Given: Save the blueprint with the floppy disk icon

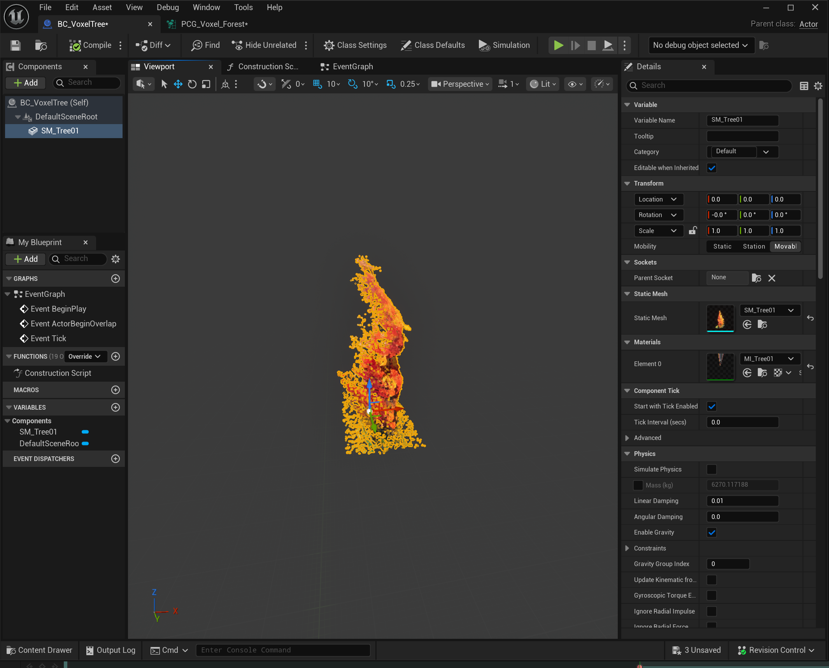Looking at the screenshot, I should point(16,46).
